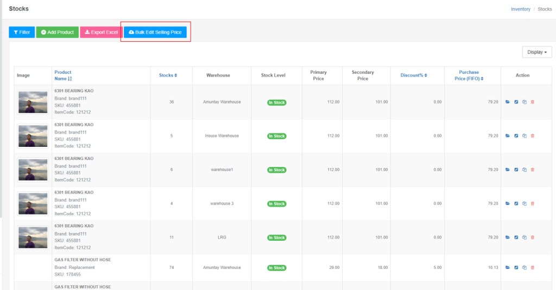Click edit icon for House Warehouse row
This screenshot has width=556, height=290.
click(x=516, y=136)
